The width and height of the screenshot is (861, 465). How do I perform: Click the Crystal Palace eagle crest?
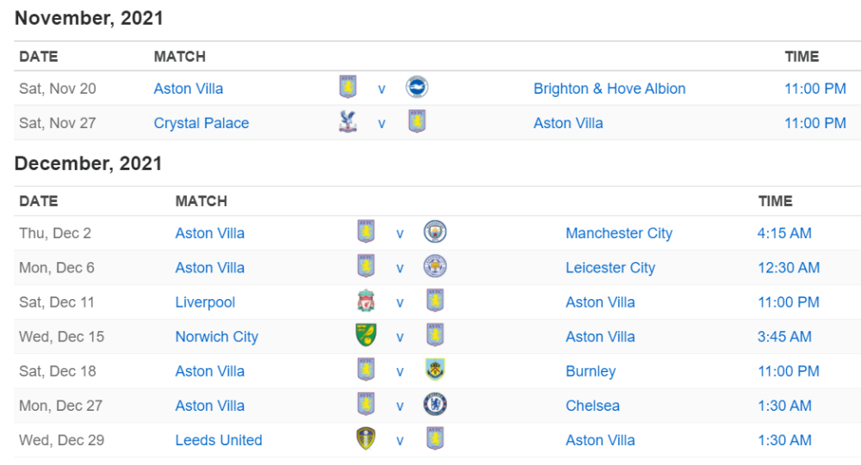point(348,121)
